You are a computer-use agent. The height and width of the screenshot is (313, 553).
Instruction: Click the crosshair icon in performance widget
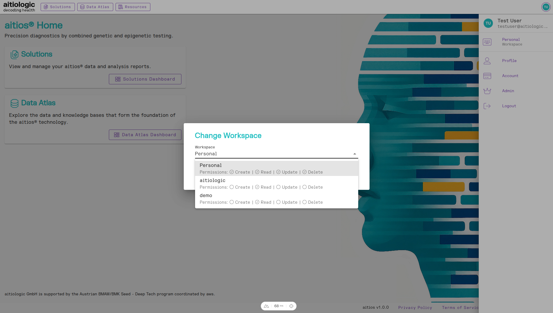(291, 306)
